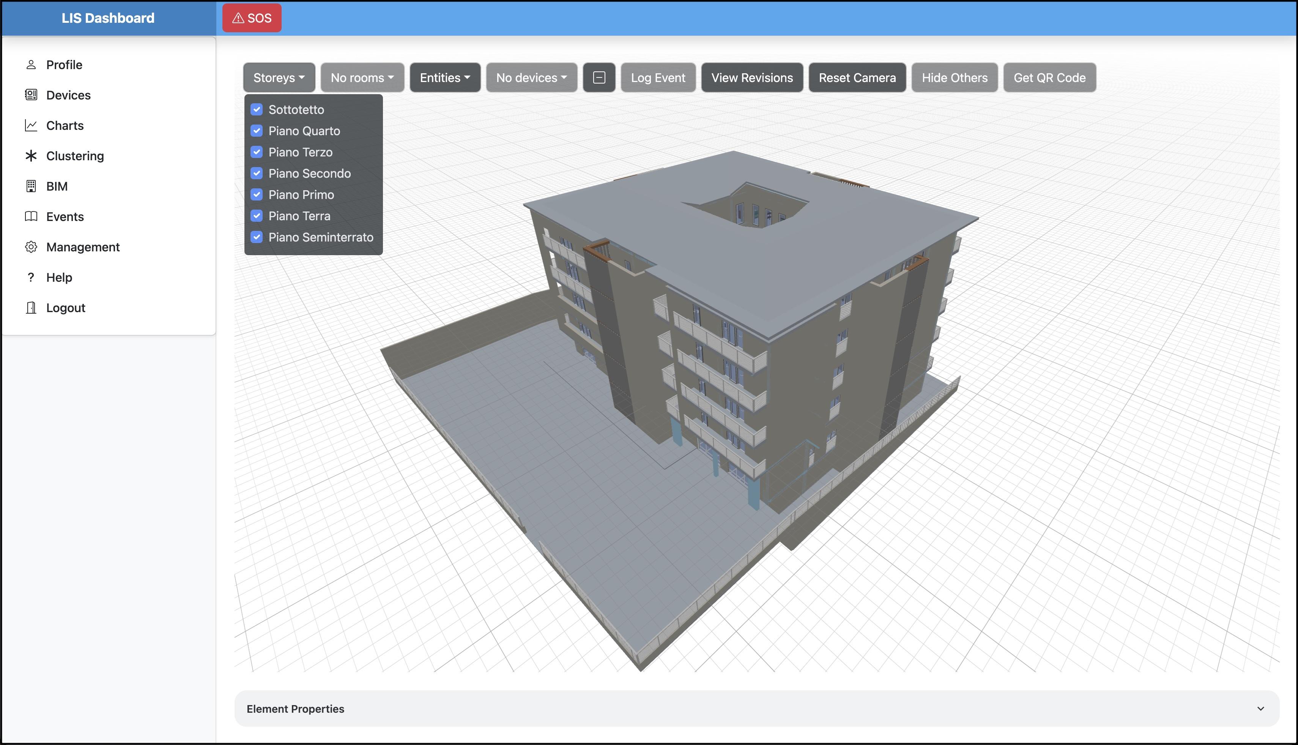1298x745 pixels.
Task: Click the Devices chip icon in sidebar
Action: click(x=31, y=95)
